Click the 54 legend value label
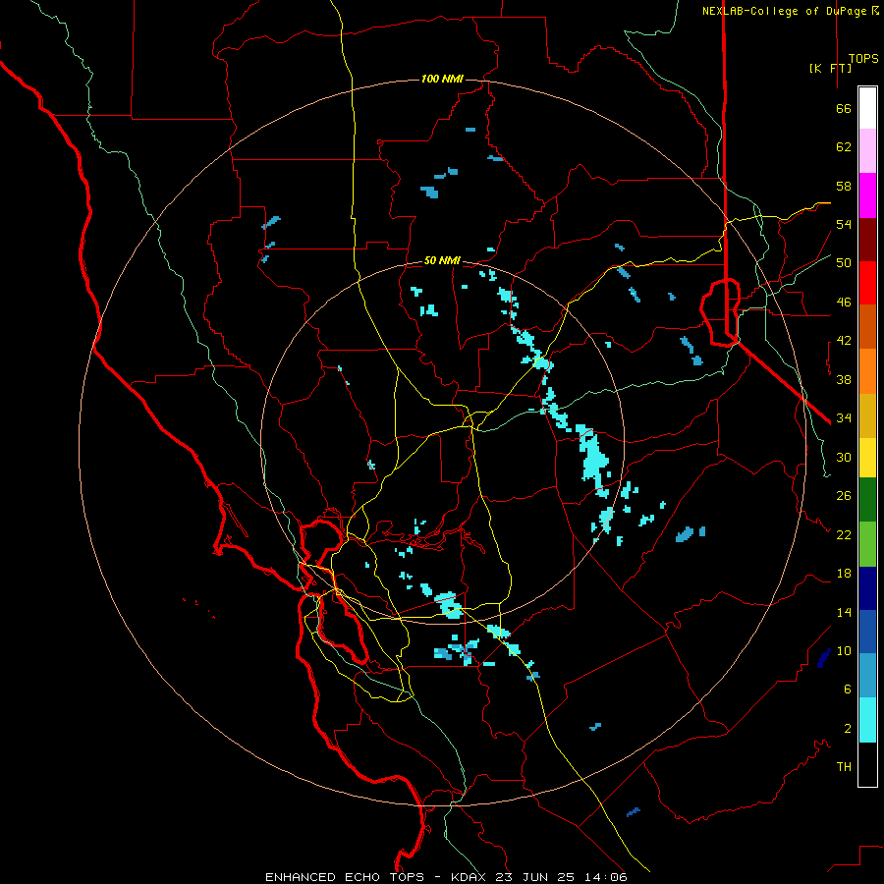This screenshot has height=884, width=884. coord(844,224)
